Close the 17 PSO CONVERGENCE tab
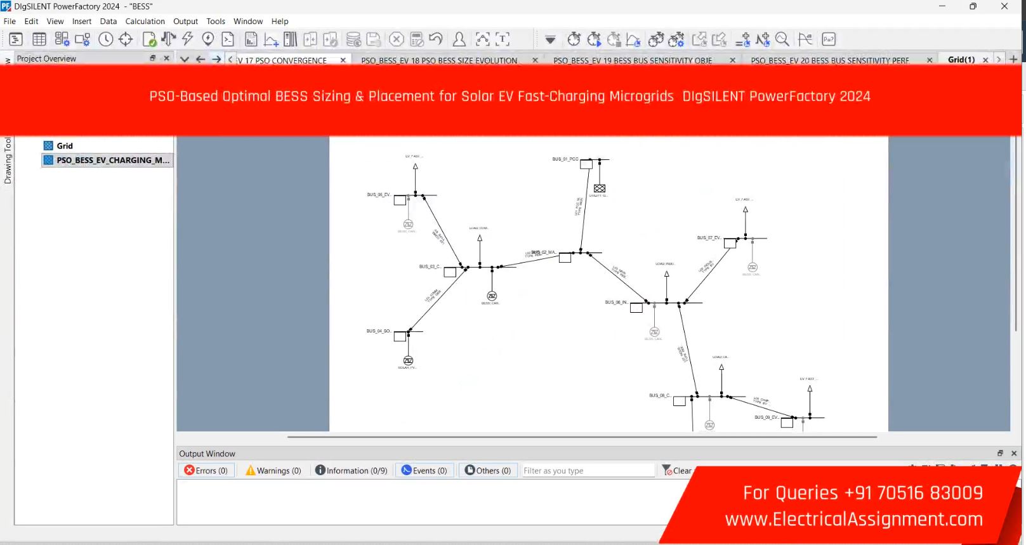Viewport: 1026px width, 545px height. pos(343,60)
